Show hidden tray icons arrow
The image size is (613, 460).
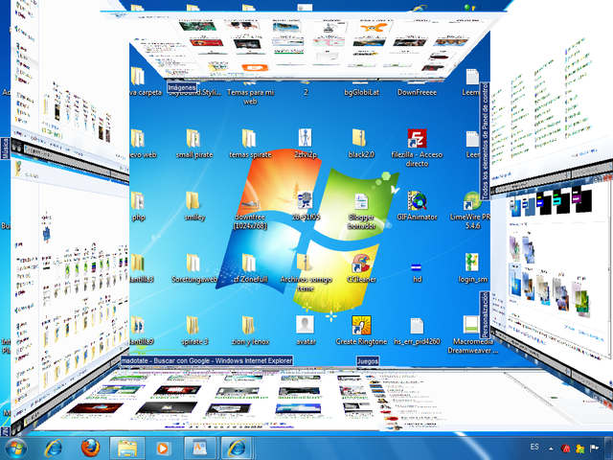pyautogui.click(x=551, y=448)
